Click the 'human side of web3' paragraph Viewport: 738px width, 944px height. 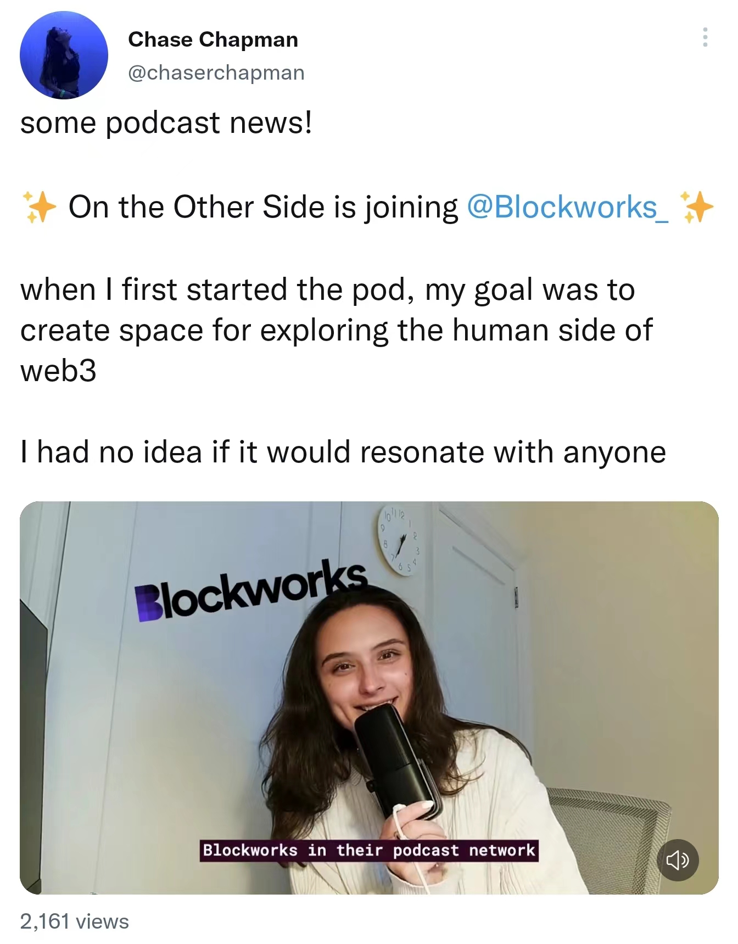pyautogui.click(x=337, y=330)
